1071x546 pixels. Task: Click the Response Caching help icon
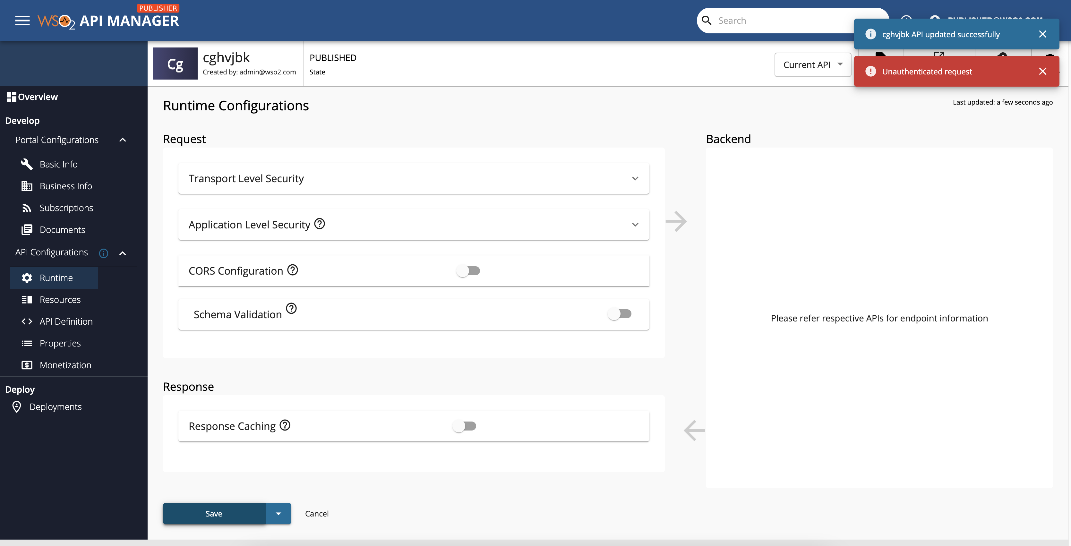[285, 425]
